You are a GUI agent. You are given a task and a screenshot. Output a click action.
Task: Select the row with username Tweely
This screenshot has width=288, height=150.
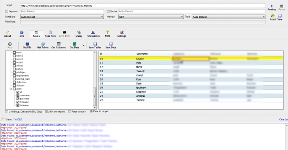pyautogui.click(x=191, y=71)
